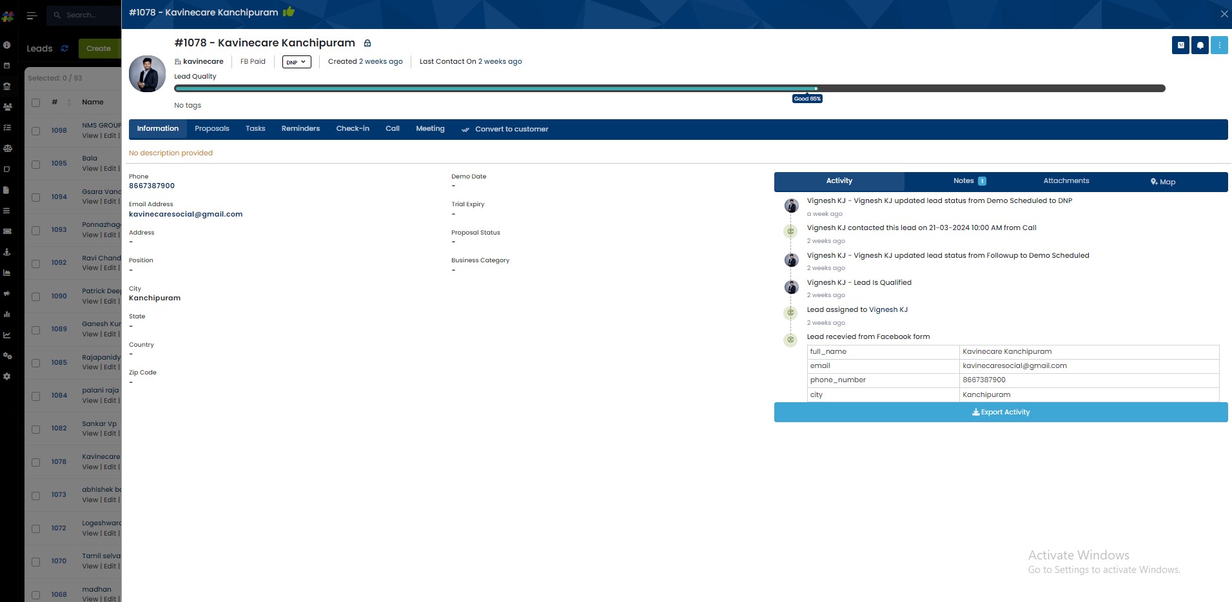Click the search magnifier icon in top bar
This screenshot has height=602, width=1232.
pos(57,15)
